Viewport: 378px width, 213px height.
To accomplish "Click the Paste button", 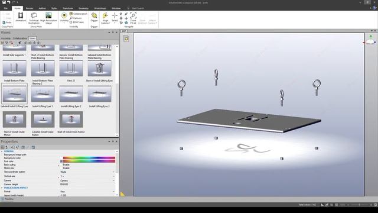I will coord(7,22).
